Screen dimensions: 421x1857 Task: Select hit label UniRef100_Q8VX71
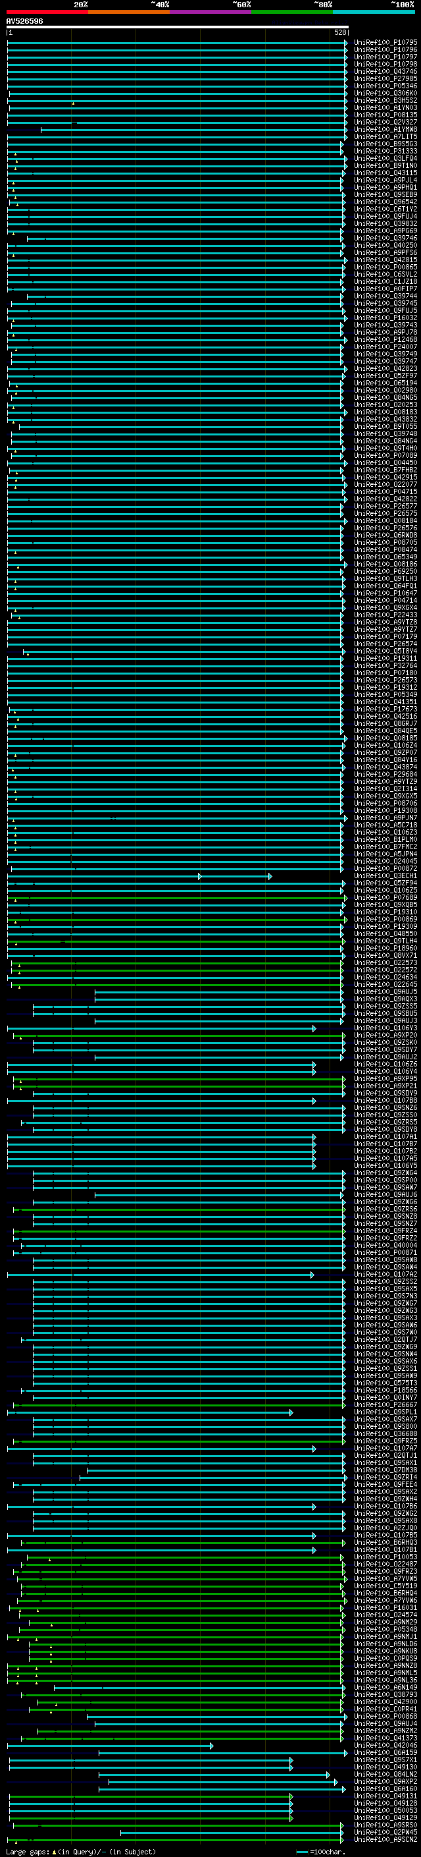pos(385,955)
